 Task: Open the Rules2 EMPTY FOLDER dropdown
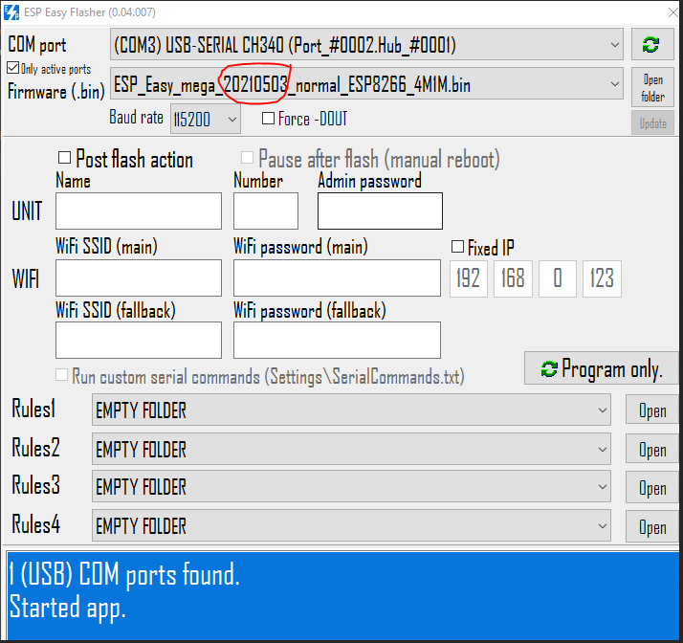pyautogui.click(x=351, y=449)
